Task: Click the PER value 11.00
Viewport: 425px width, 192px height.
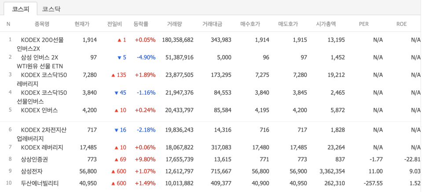Action: (x=376, y=171)
